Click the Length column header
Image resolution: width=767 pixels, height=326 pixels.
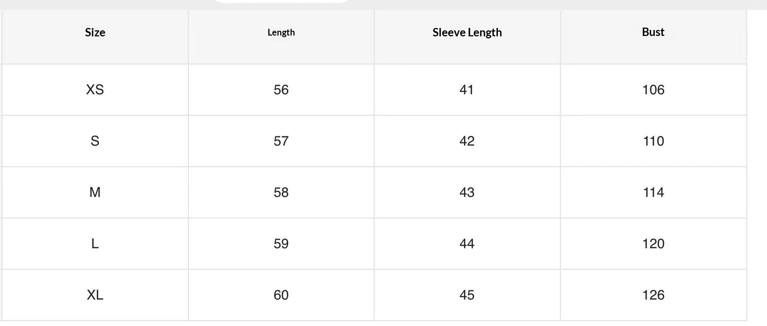pyautogui.click(x=281, y=32)
